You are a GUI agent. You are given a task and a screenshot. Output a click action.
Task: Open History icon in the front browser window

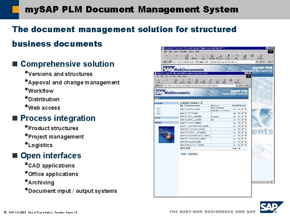(x=210, y=81)
